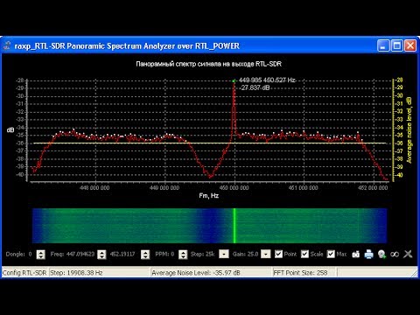Click the application icon in title bar

tap(7, 45)
